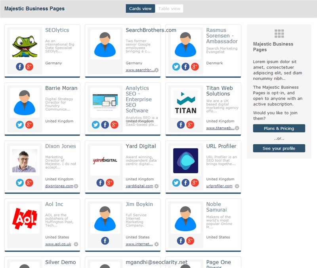
Task: Click the mgandhi@seoclarity.net card title
Action: pyautogui.click(x=157, y=262)
